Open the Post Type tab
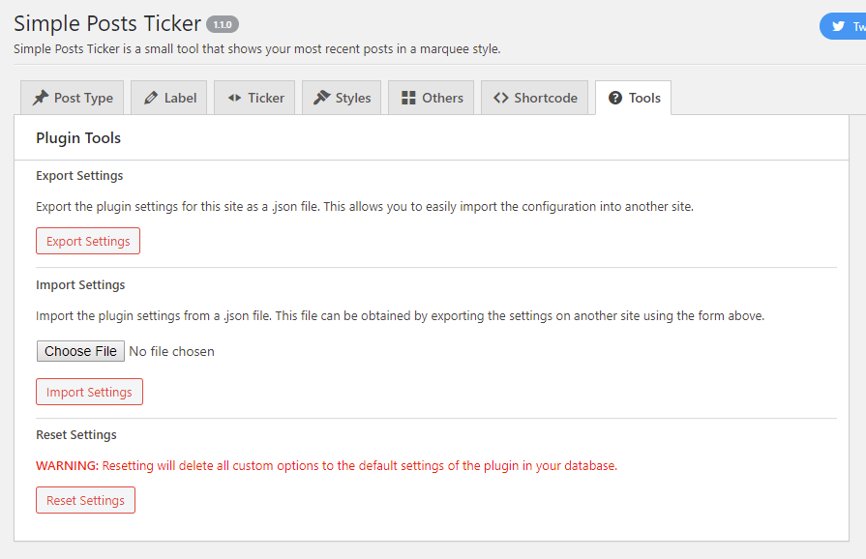The height and width of the screenshot is (559, 866). [x=73, y=98]
